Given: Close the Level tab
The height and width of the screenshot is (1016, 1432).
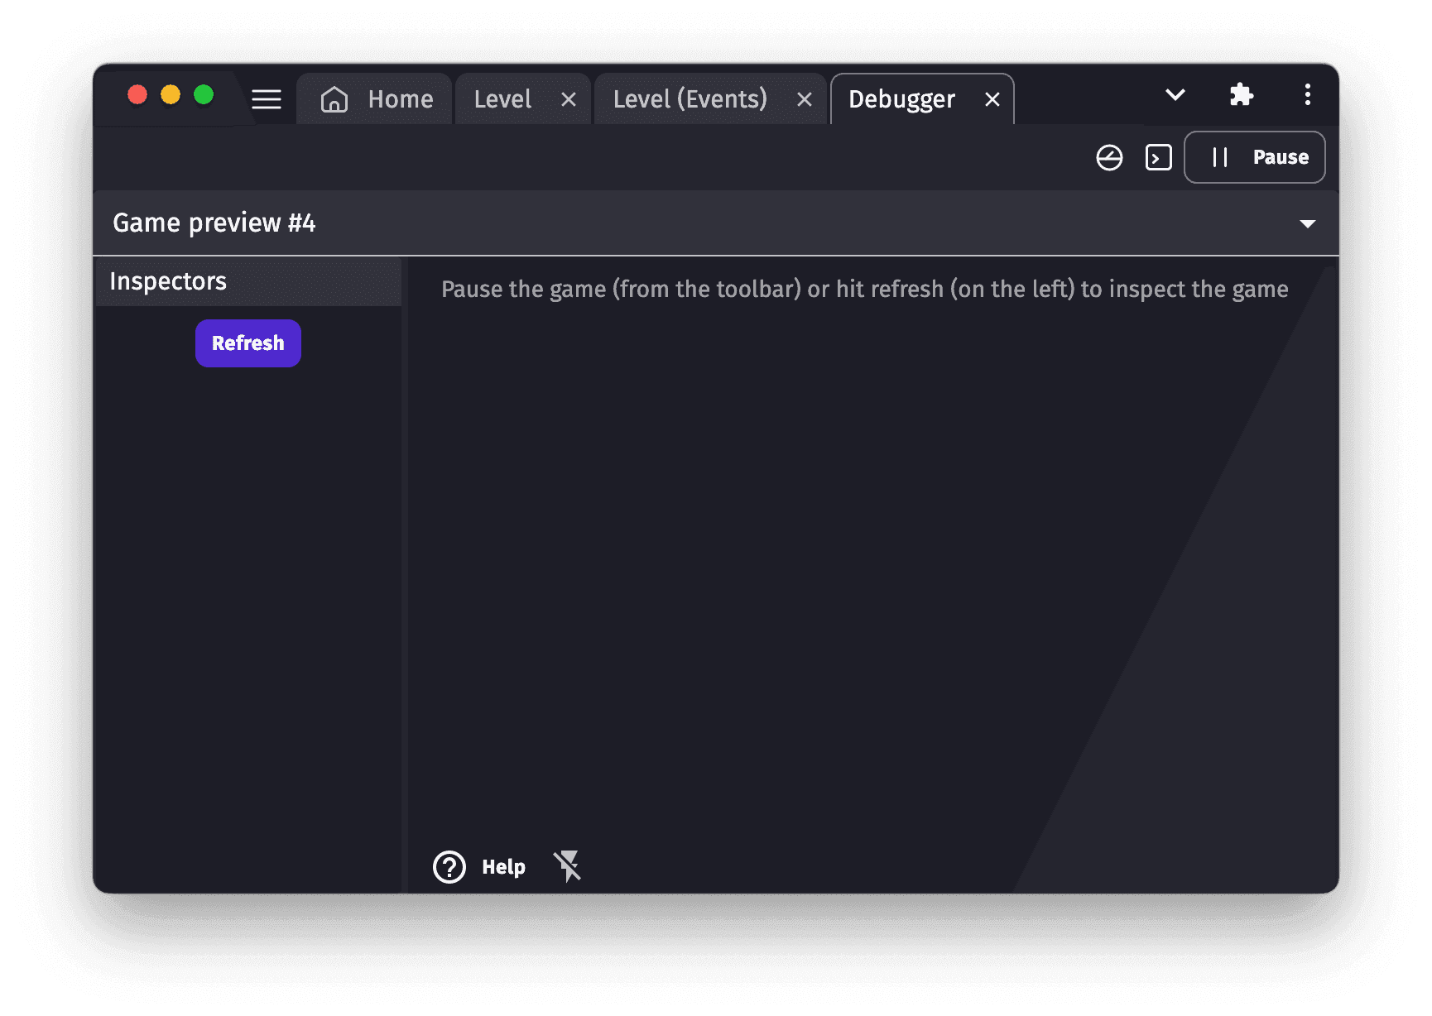Looking at the screenshot, I should coord(569,100).
